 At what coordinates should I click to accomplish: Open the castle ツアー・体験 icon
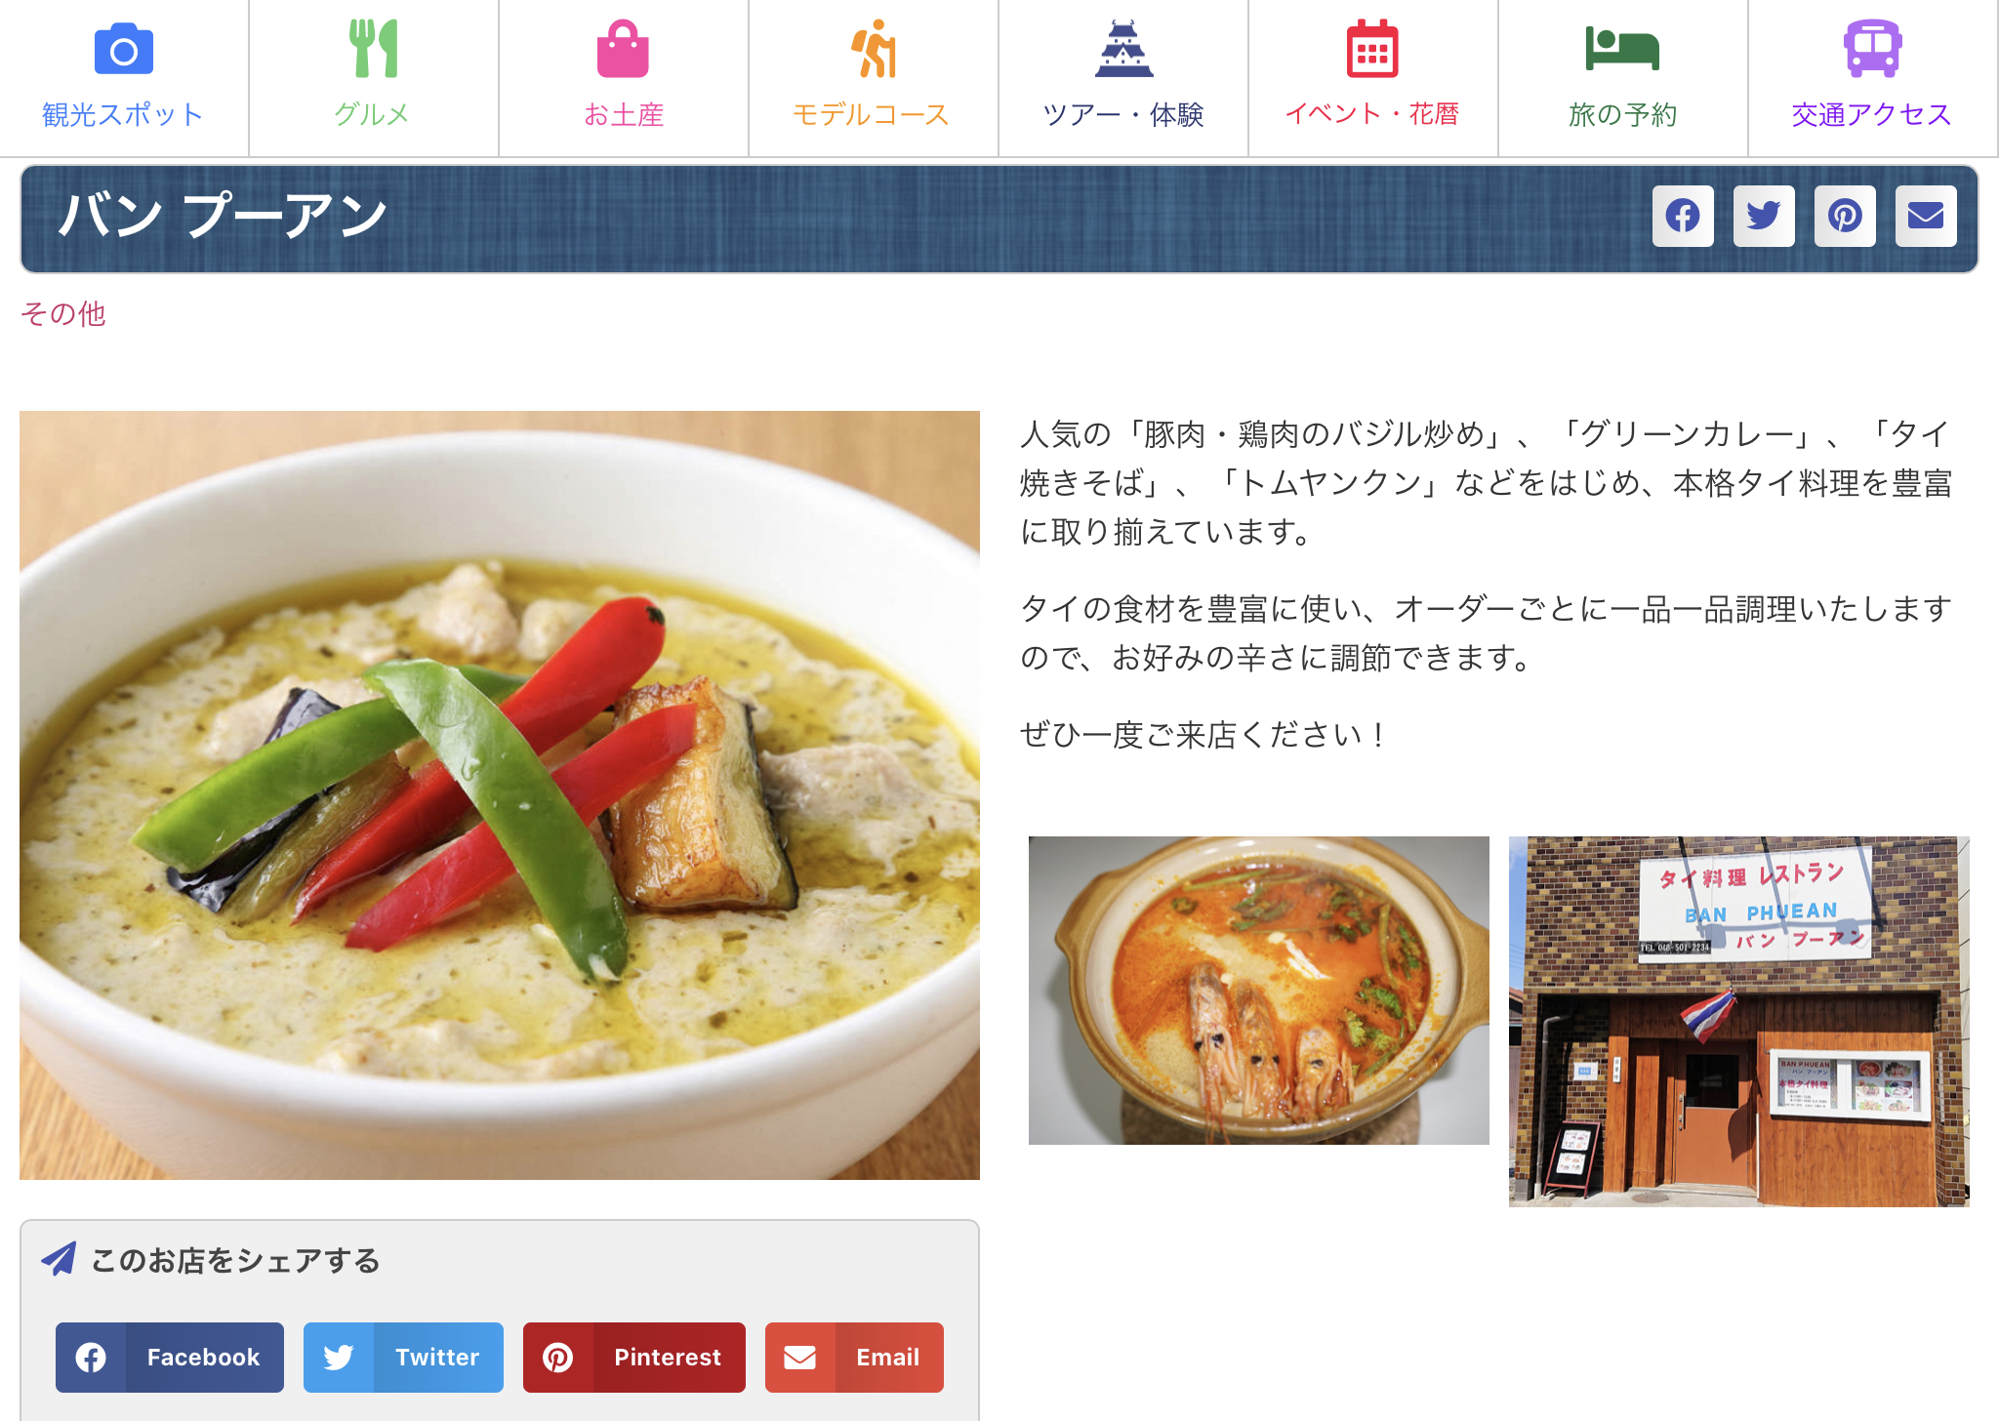pyautogui.click(x=1123, y=49)
